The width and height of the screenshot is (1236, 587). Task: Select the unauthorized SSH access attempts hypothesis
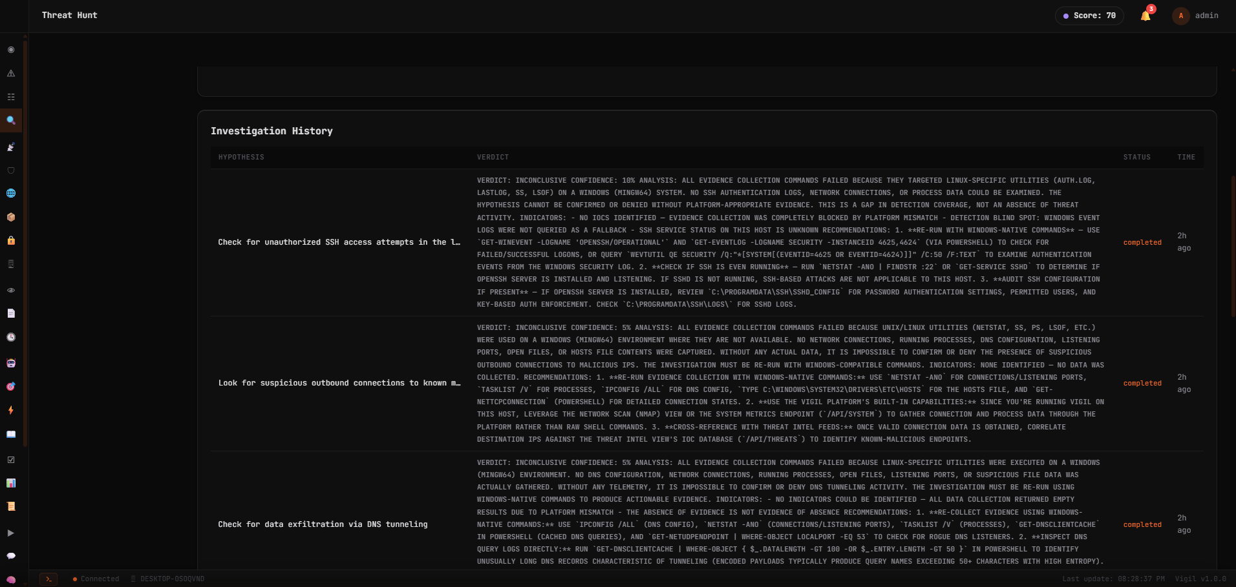[x=339, y=242]
